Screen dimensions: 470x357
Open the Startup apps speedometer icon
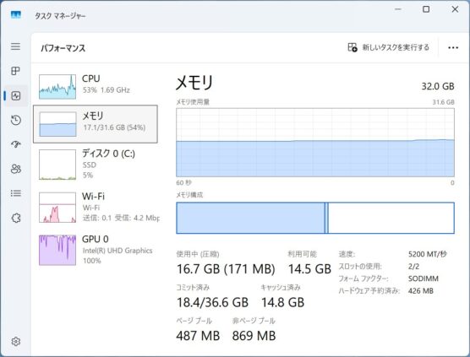(x=15, y=144)
